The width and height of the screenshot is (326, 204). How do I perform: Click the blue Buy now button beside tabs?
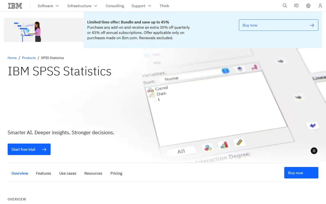301,173
